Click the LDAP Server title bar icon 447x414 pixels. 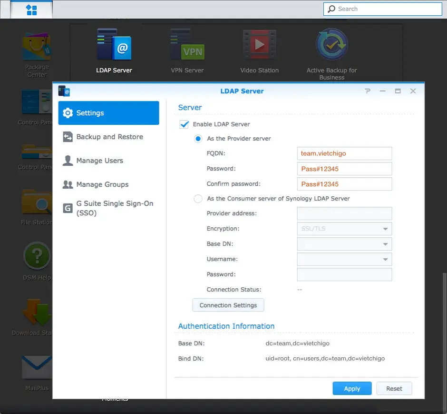point(64,91)
